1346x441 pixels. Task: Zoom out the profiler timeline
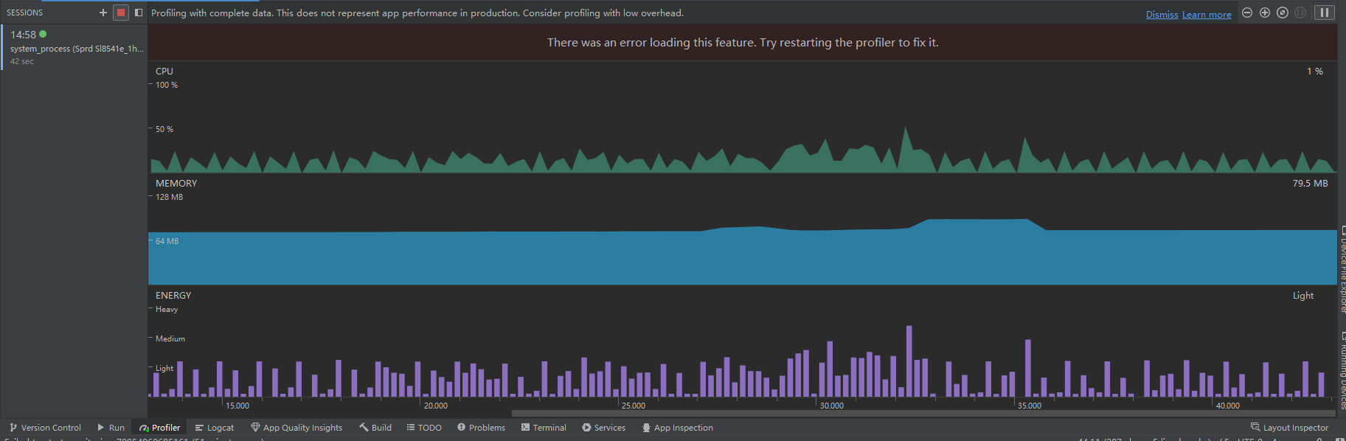pyautogui.click(x=1247, y=13)
